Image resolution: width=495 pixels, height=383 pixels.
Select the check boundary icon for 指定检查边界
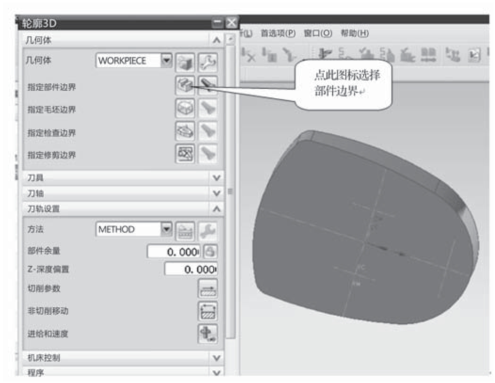pyautogui.click(x=185, y=131)
